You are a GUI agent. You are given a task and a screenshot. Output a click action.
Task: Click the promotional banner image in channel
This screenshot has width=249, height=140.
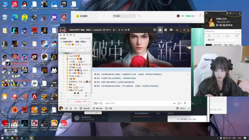142,50
